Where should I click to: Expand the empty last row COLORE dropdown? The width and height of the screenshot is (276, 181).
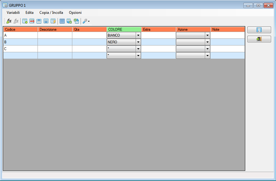point(138,56)
